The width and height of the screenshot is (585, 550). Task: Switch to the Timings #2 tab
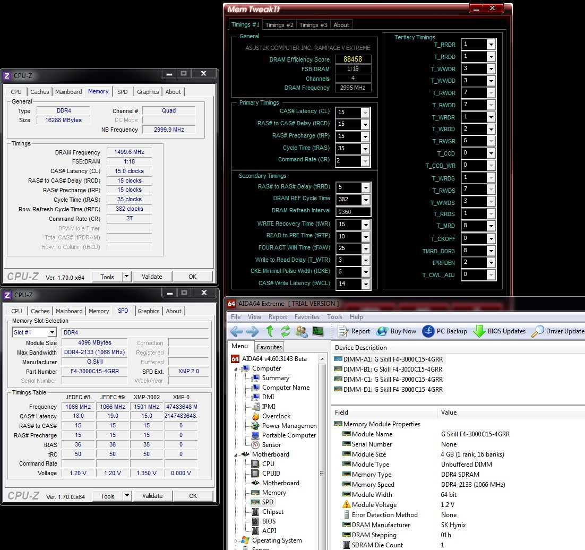click(279, 25)
